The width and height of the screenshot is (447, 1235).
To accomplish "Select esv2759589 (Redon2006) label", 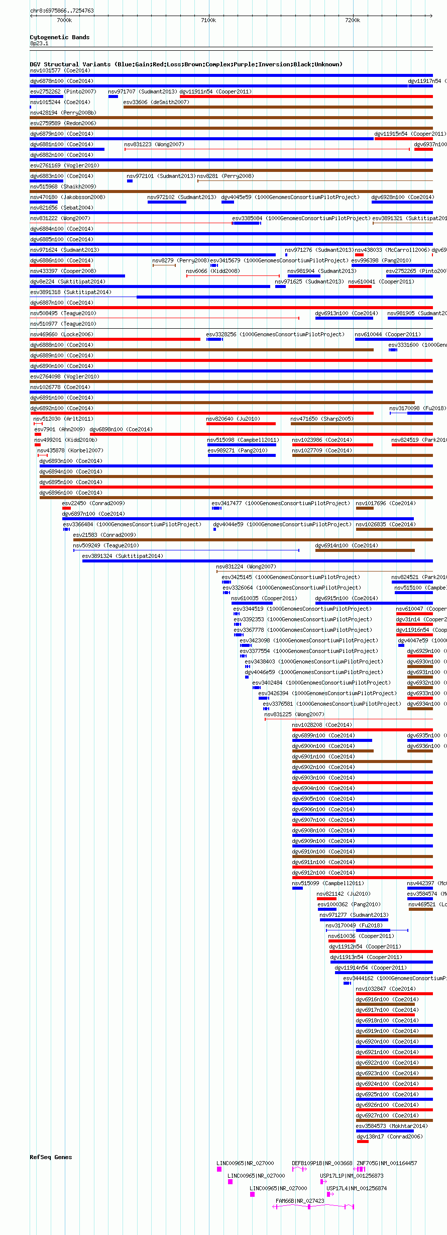I will pyautogui.click(x=63, y=123).
